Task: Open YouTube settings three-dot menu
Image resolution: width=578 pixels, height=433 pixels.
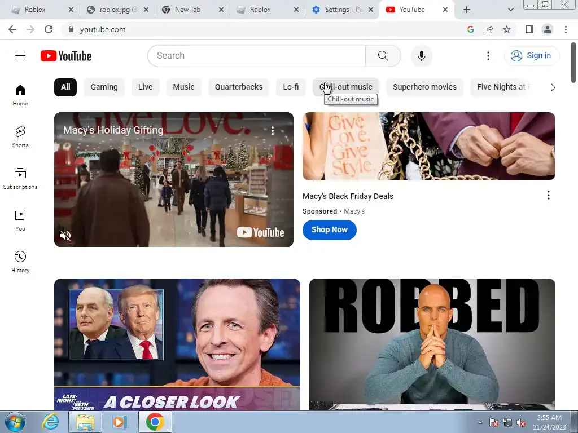Action: [488, 56]
